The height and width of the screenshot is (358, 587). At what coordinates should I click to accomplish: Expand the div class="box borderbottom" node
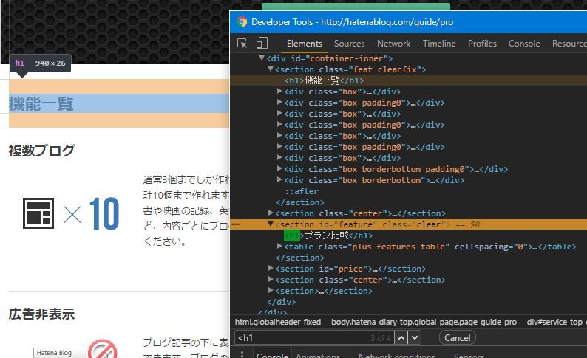coord(279,180)
